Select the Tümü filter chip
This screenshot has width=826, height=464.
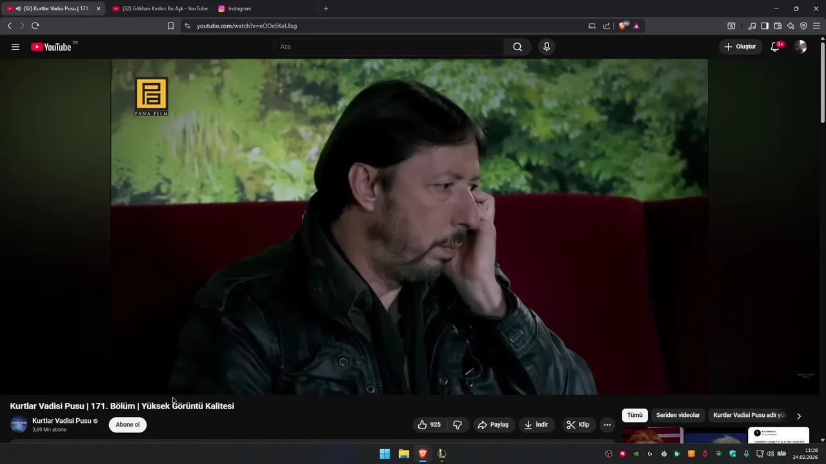[x=635, y=416]
